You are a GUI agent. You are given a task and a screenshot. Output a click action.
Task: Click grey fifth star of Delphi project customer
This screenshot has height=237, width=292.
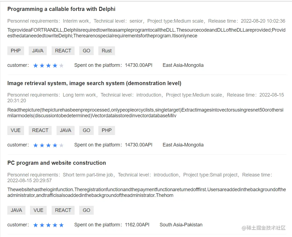click(61, 65)
